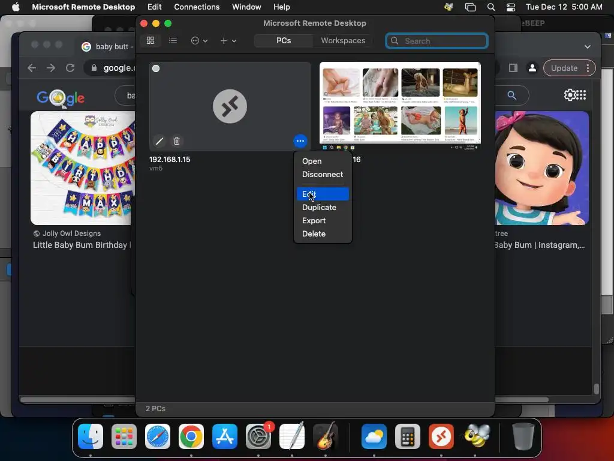The height and width of the screenshot is (461, 614).
Task: Click the date and time in menu bar
Action: [564, 7]
